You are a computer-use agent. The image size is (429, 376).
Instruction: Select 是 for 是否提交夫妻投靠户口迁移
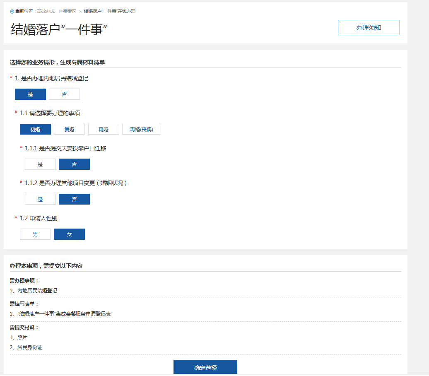40,164
